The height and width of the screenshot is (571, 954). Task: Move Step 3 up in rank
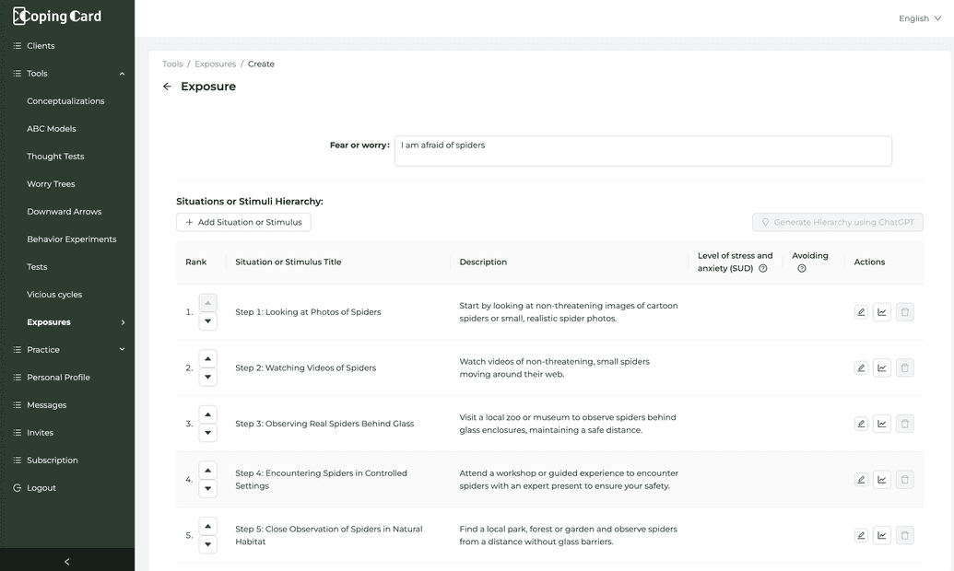pos(208,414)
